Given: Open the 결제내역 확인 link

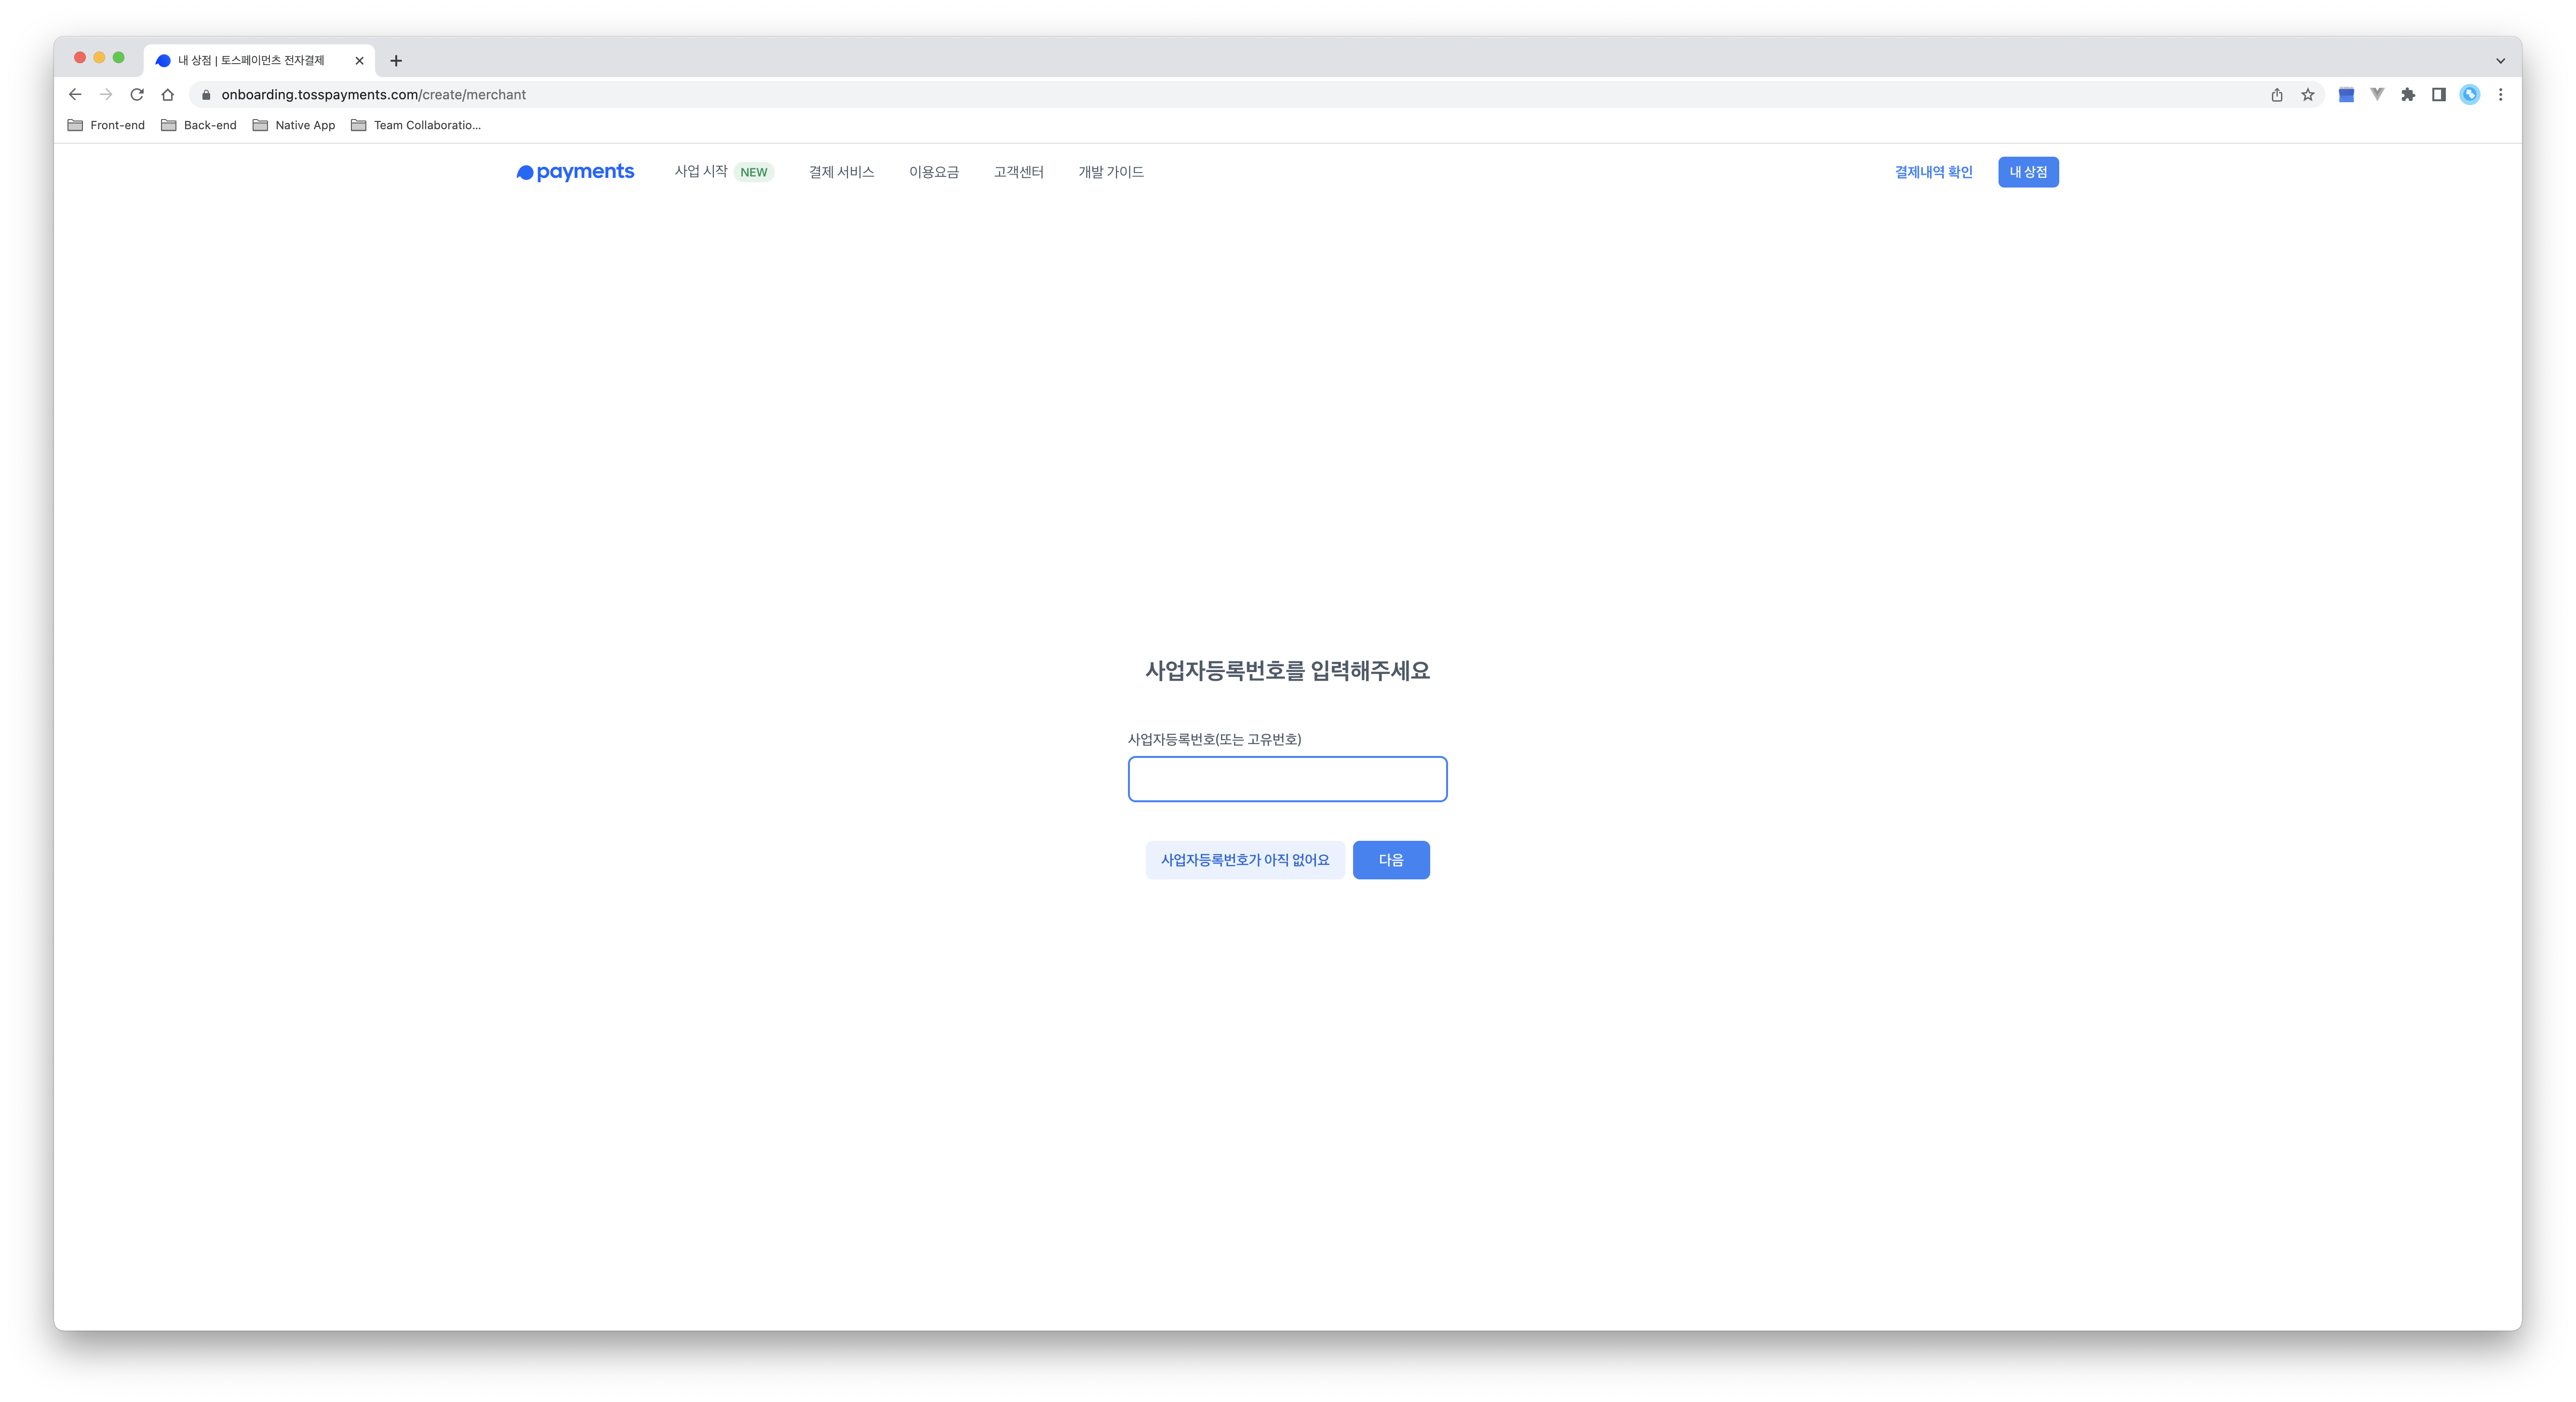Looking at the screenshot, I should 1933,172.
